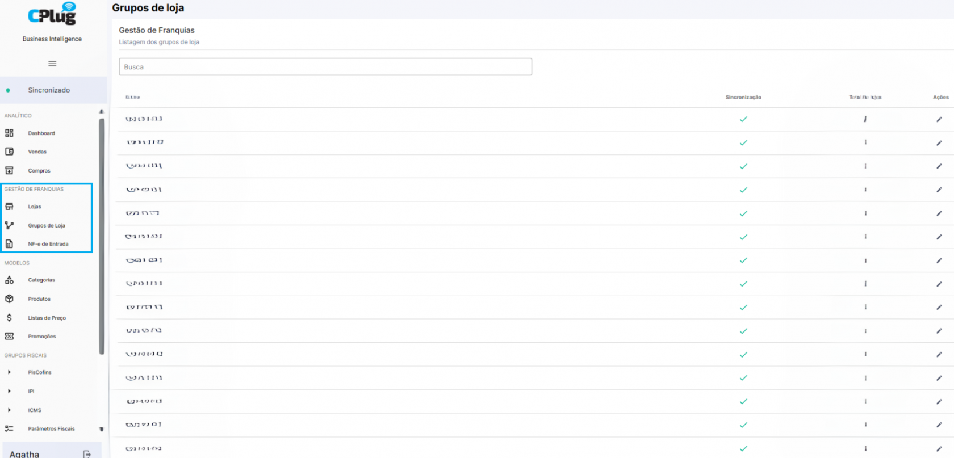Open the hamburger menu icon

pos(52,64)
